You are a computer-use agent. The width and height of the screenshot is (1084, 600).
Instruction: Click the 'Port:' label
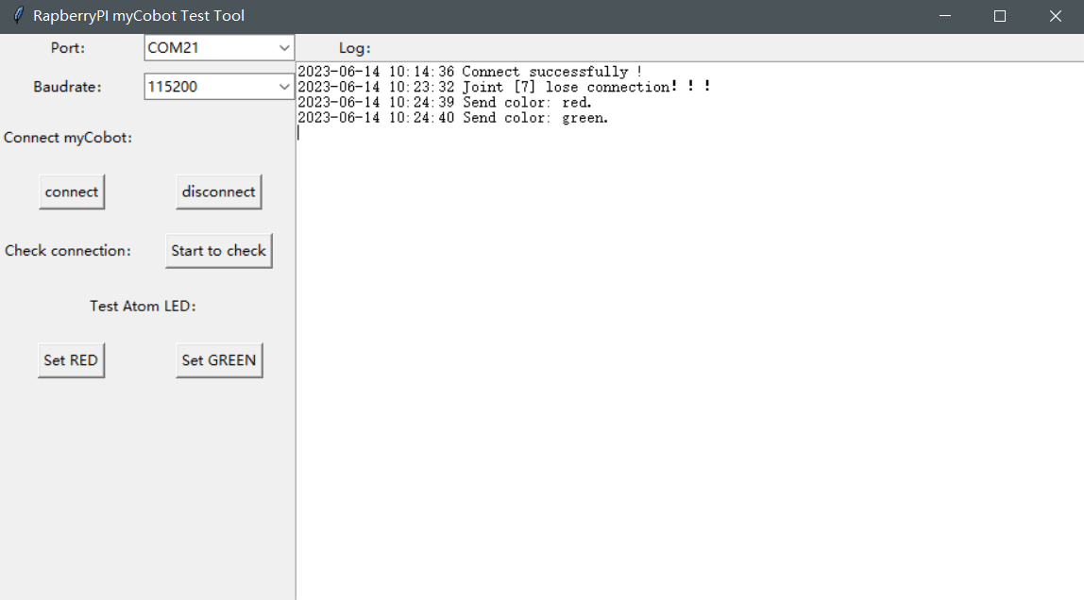68,48
